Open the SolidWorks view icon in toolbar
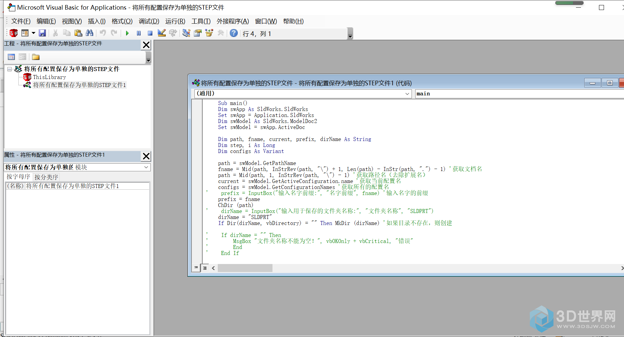 pyautogui.click(x=14, y=33)
